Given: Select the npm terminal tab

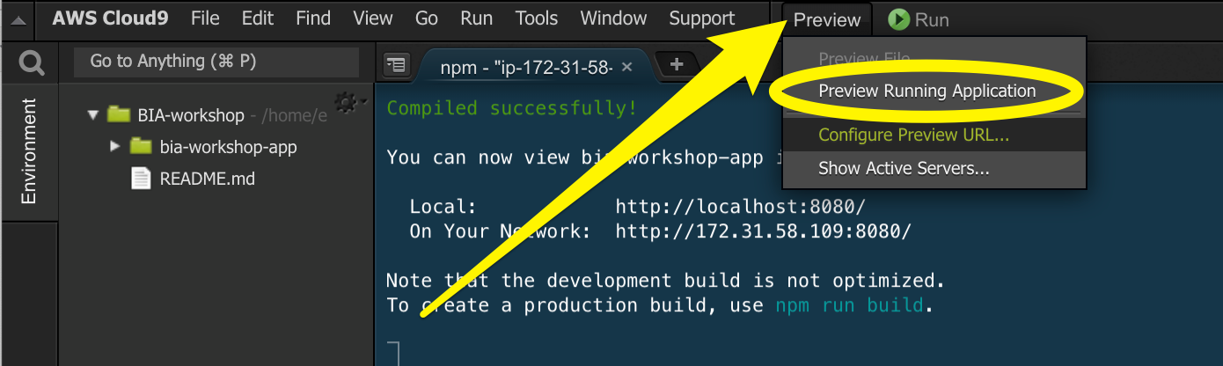Looking at the screenshot, I should tap(526, 67).
